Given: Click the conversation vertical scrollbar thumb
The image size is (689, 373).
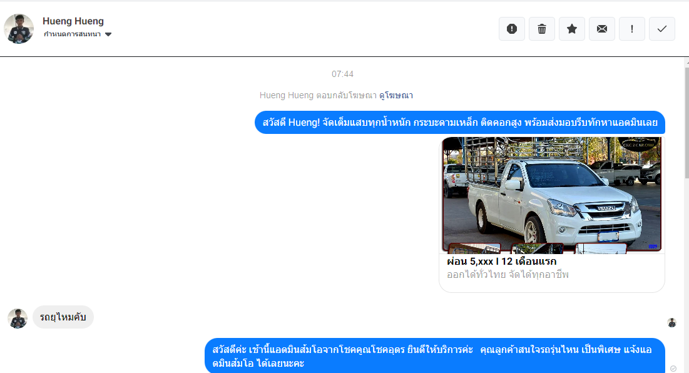Looking at the screenshot, I should click(686, 123).
